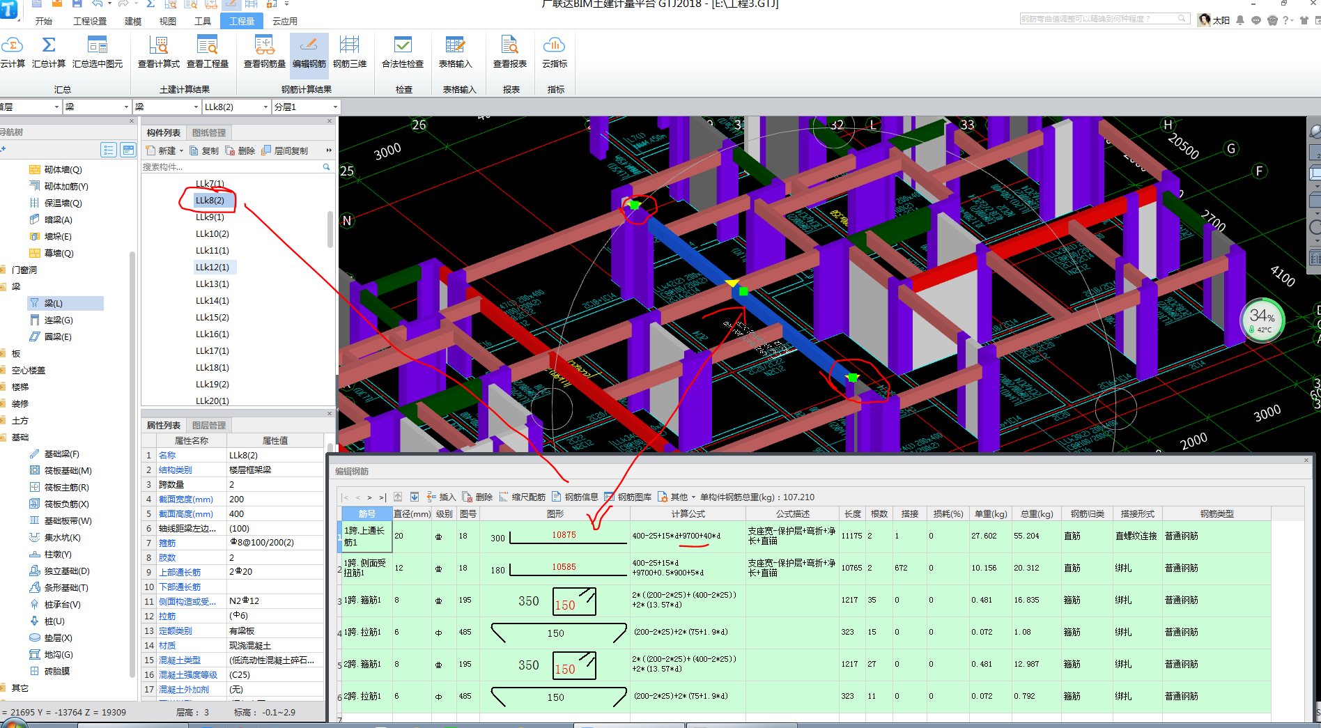Move rebar row down with arrow icon
This screenshot has width=1321, height=728.
tap(415, 497)
